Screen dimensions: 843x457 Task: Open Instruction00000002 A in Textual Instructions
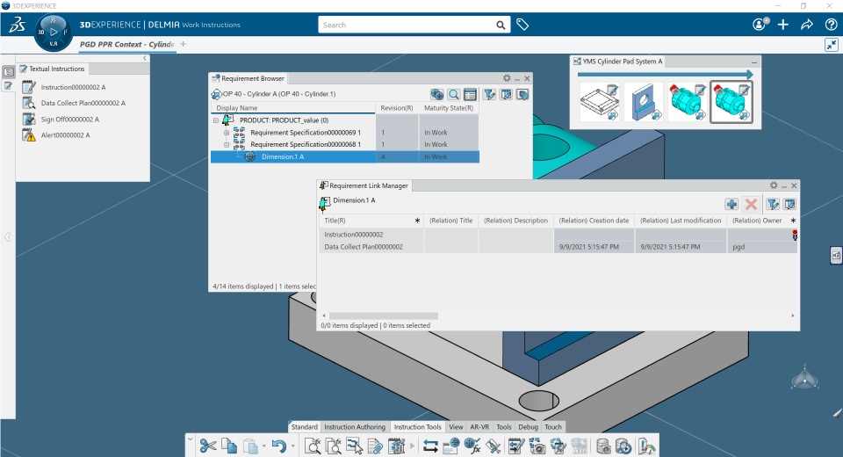[73, 87]
